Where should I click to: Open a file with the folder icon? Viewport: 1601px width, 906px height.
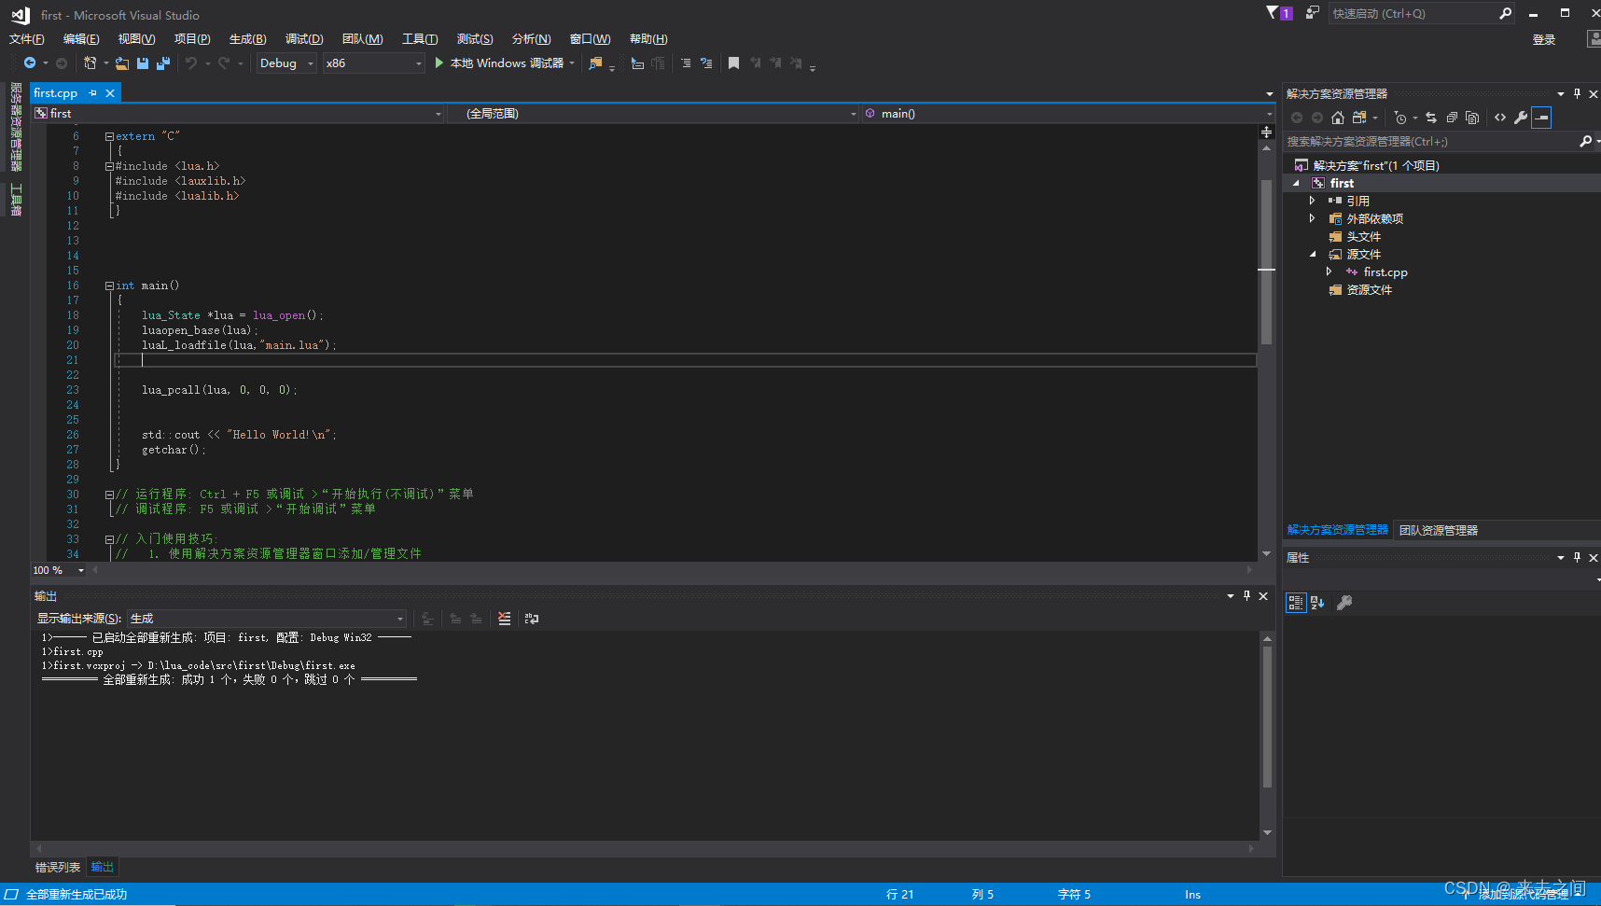pos(122,63)
